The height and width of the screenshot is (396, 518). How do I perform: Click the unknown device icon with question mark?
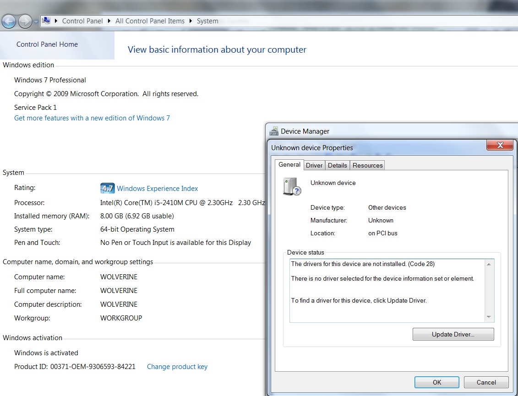coord(292,187)
